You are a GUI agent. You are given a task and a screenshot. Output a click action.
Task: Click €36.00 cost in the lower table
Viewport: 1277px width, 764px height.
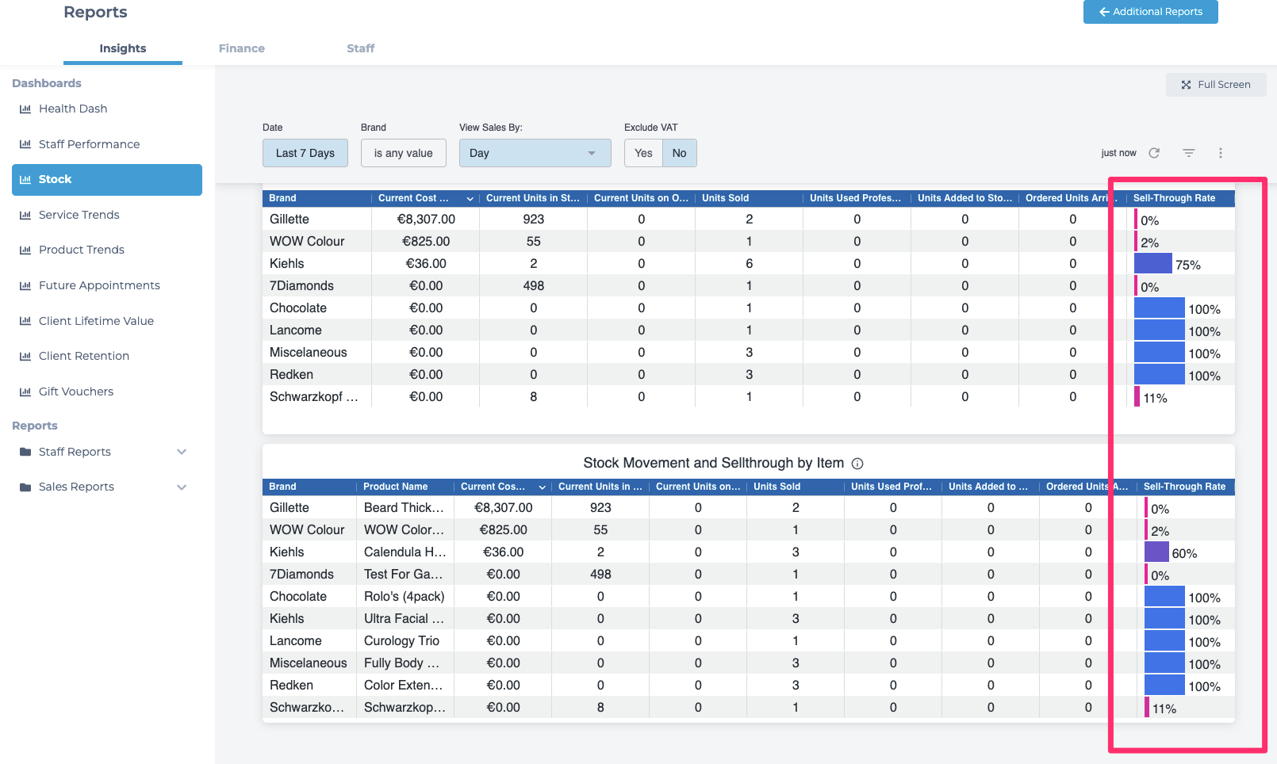tap(503, 552)
